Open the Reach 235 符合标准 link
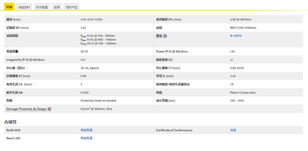Image resolution: width=308 pixels, height=151 pixels. (x=87, y=138)
